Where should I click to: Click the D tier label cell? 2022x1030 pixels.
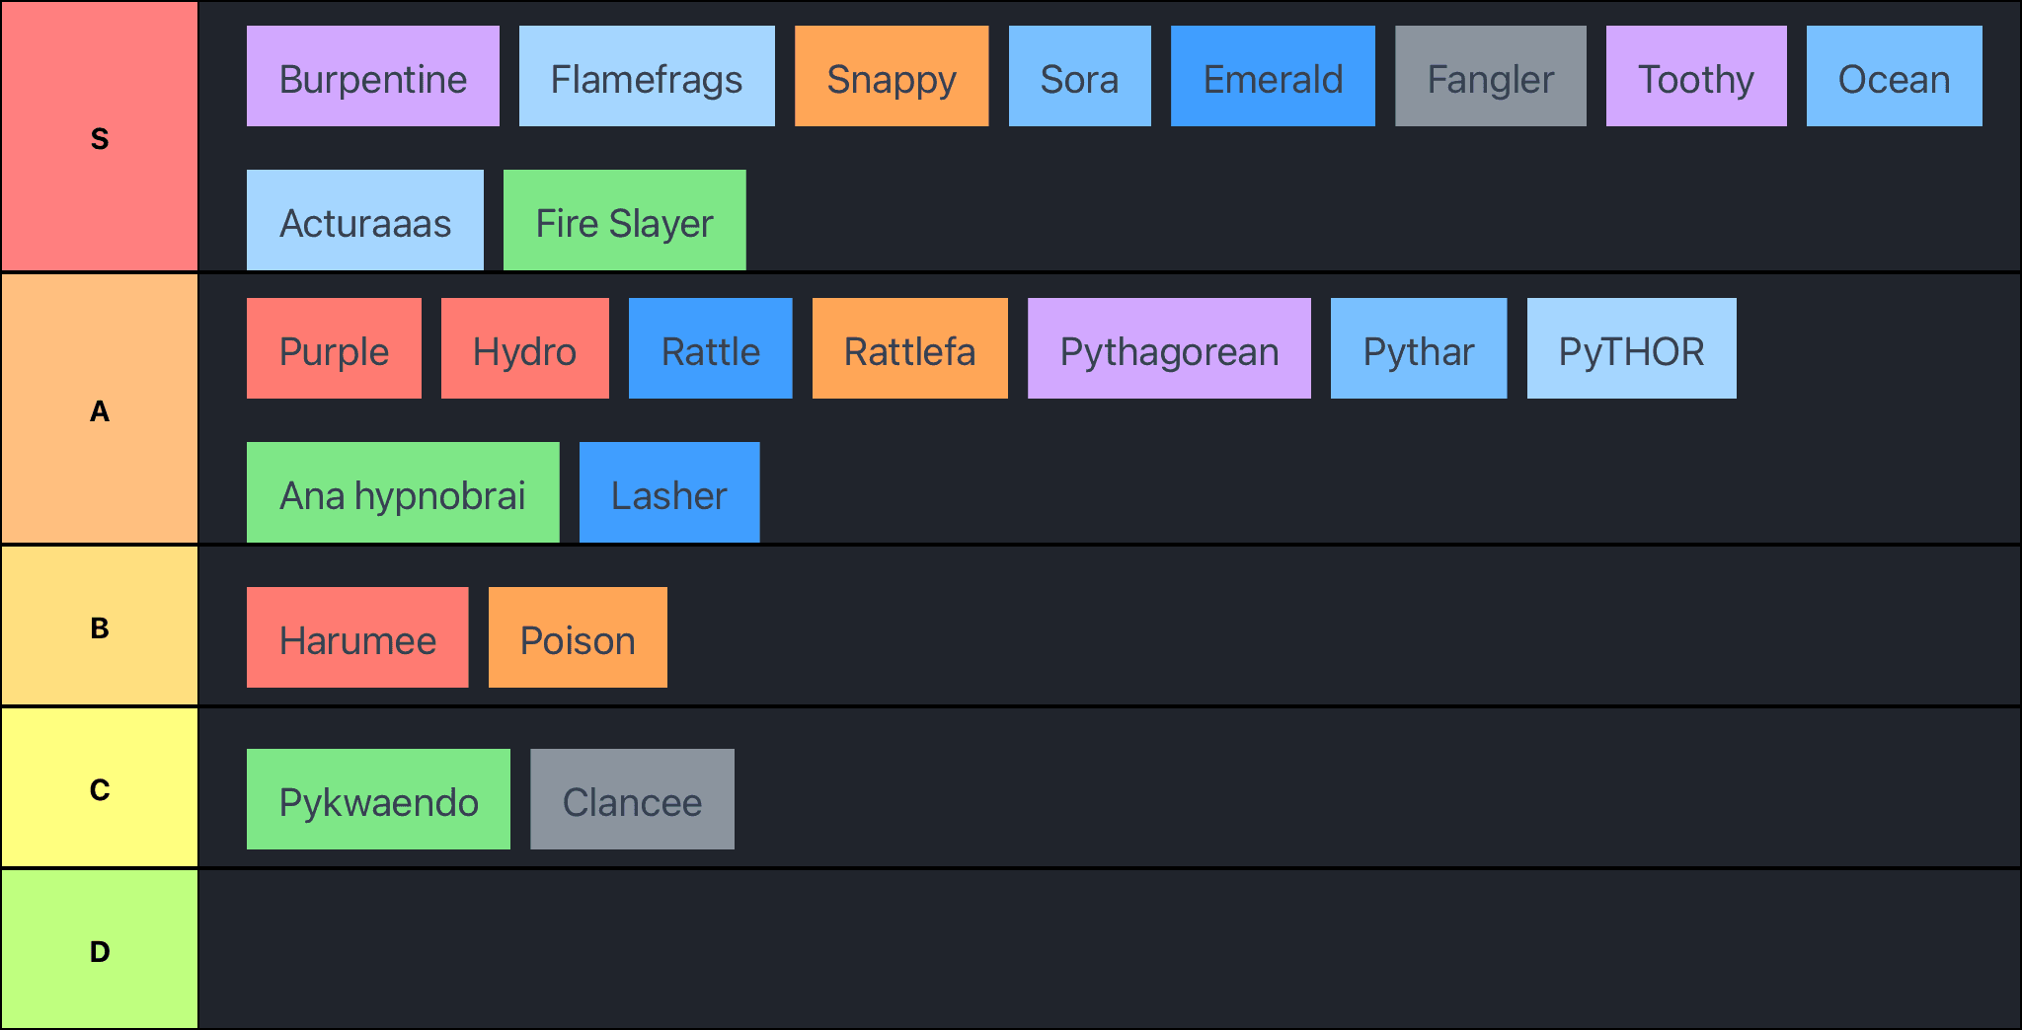(x=100, y=950)
